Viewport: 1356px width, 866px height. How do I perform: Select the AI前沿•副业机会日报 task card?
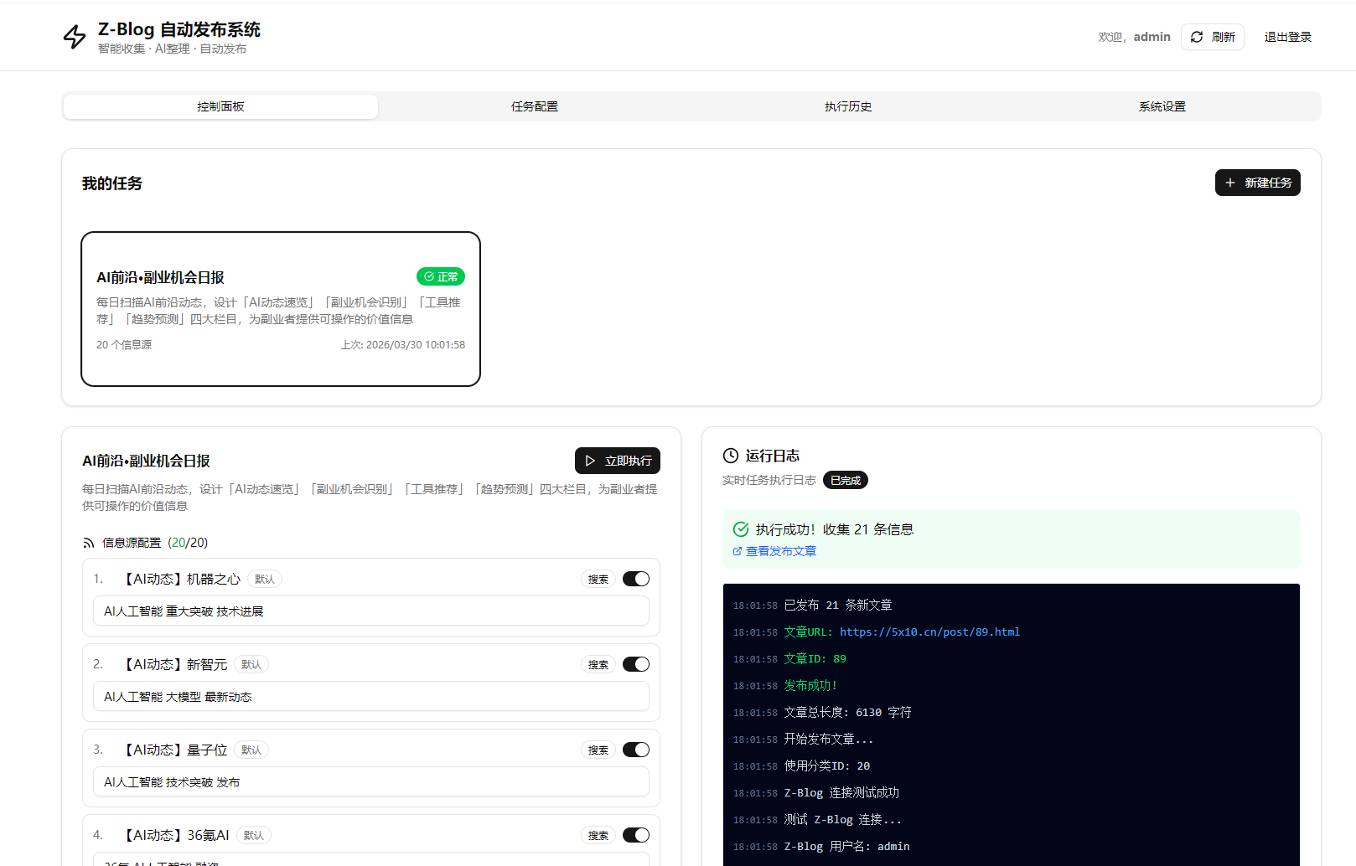point(281,309)
